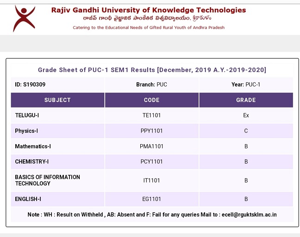Click the Physics-I subject cell
Screen dimensions: 300x237
tap(57, 131)
